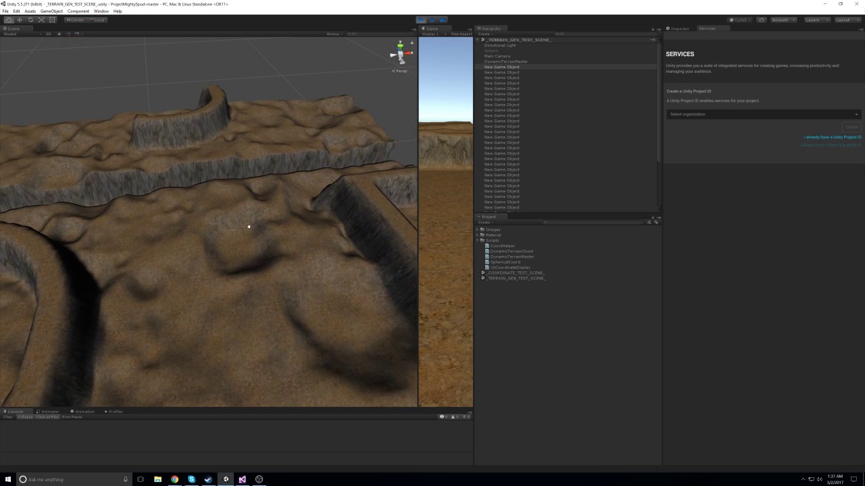Pause the game with the pause icon
Screen dimensions: 865x486
click(x=432, y=20)
